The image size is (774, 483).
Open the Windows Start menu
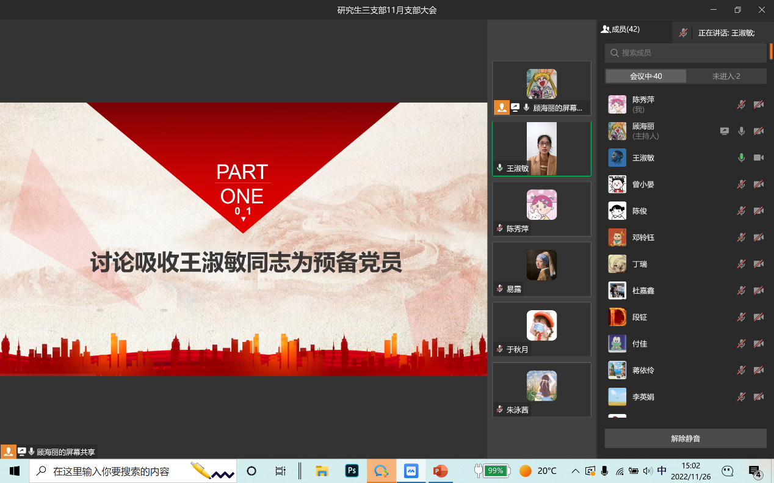click(15, 471)
